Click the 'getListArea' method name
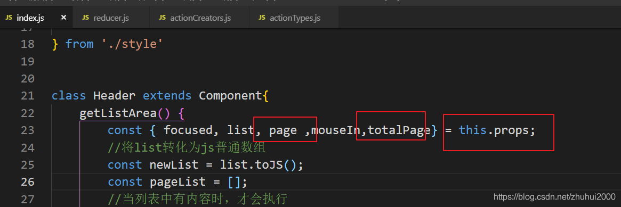The width and height of the screenshot is (621, 207). 118,113
